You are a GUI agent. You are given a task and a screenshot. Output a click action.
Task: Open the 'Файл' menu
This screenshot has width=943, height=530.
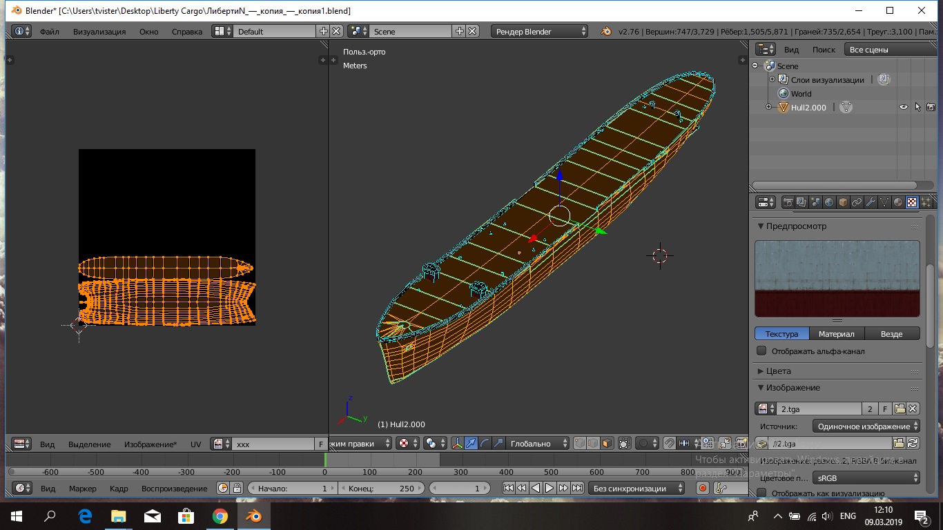pos(49,31)
